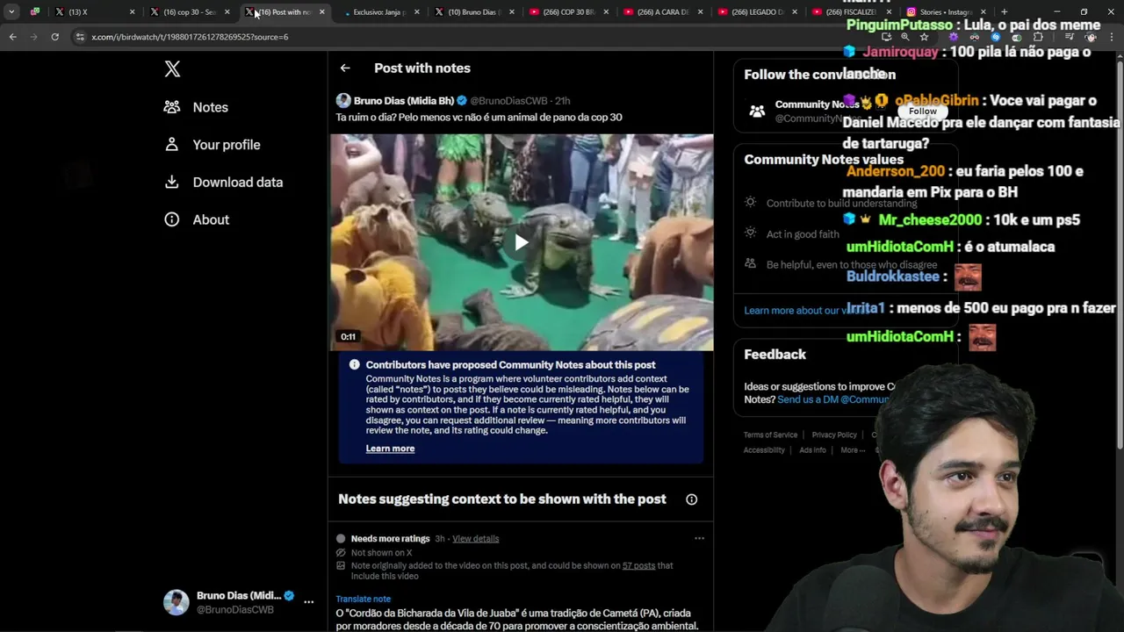Click Contributors have proposed info icon
Image resolution: width=1124 pixels, height=632 pixels.
click(354, 365)
